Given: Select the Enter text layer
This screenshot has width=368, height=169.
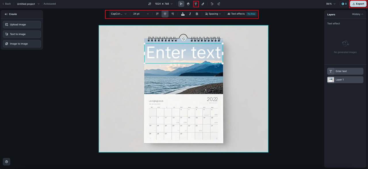Looking at the screenshot, I should [345, 71].
